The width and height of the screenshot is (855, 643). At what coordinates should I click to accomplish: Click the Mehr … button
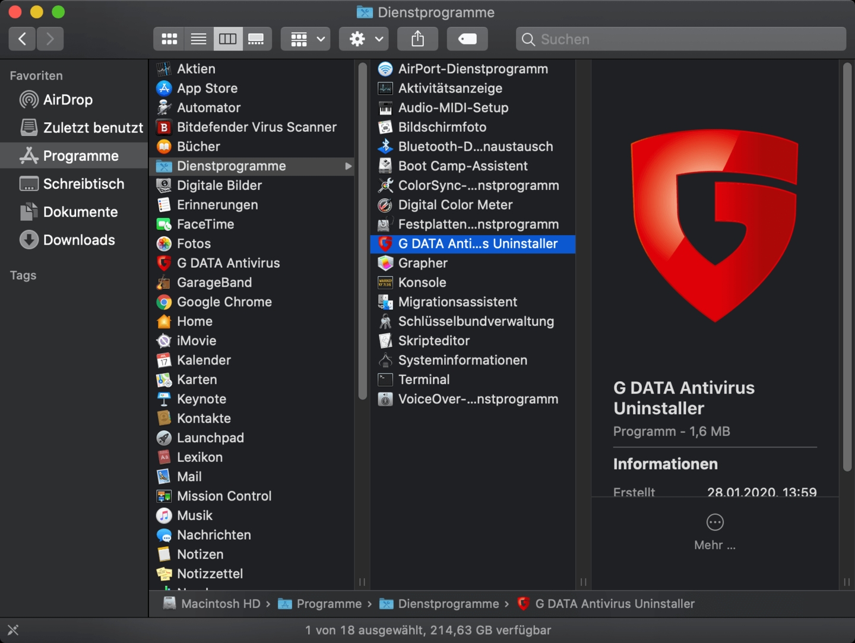[x=715, y=533]
